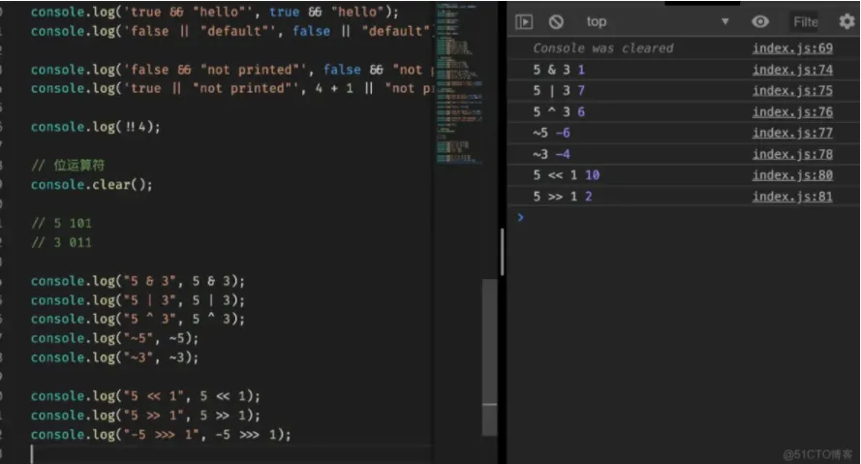Click code line 'true || "not printed"'
This screenshot has height=464, width=861.
click(232, 88)
